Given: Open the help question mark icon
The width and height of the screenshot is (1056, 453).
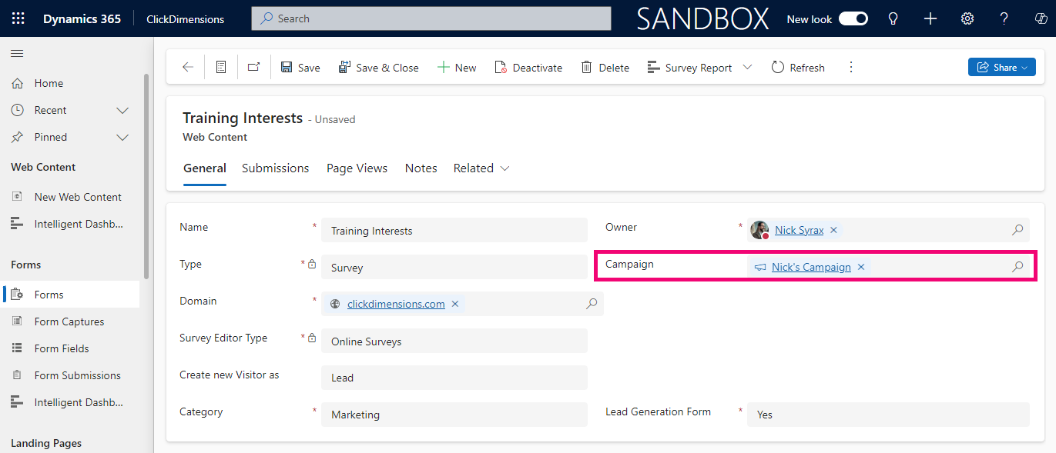Looking at the screenshot, I should [x=1004, y=18].
